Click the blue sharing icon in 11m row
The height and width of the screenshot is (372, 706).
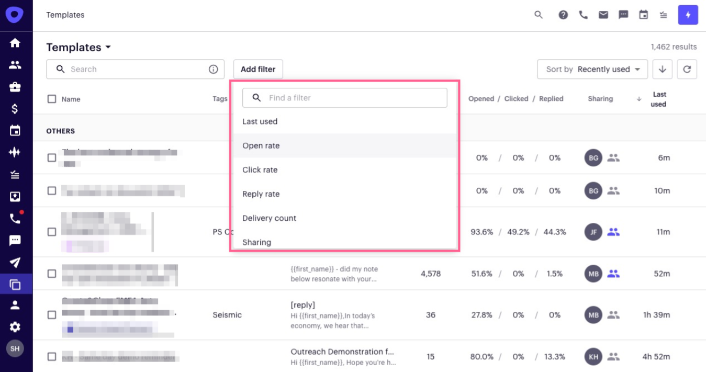point(613,232)
